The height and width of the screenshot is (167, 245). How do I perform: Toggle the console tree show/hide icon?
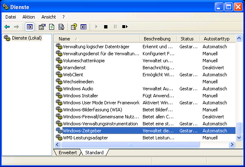29,27
